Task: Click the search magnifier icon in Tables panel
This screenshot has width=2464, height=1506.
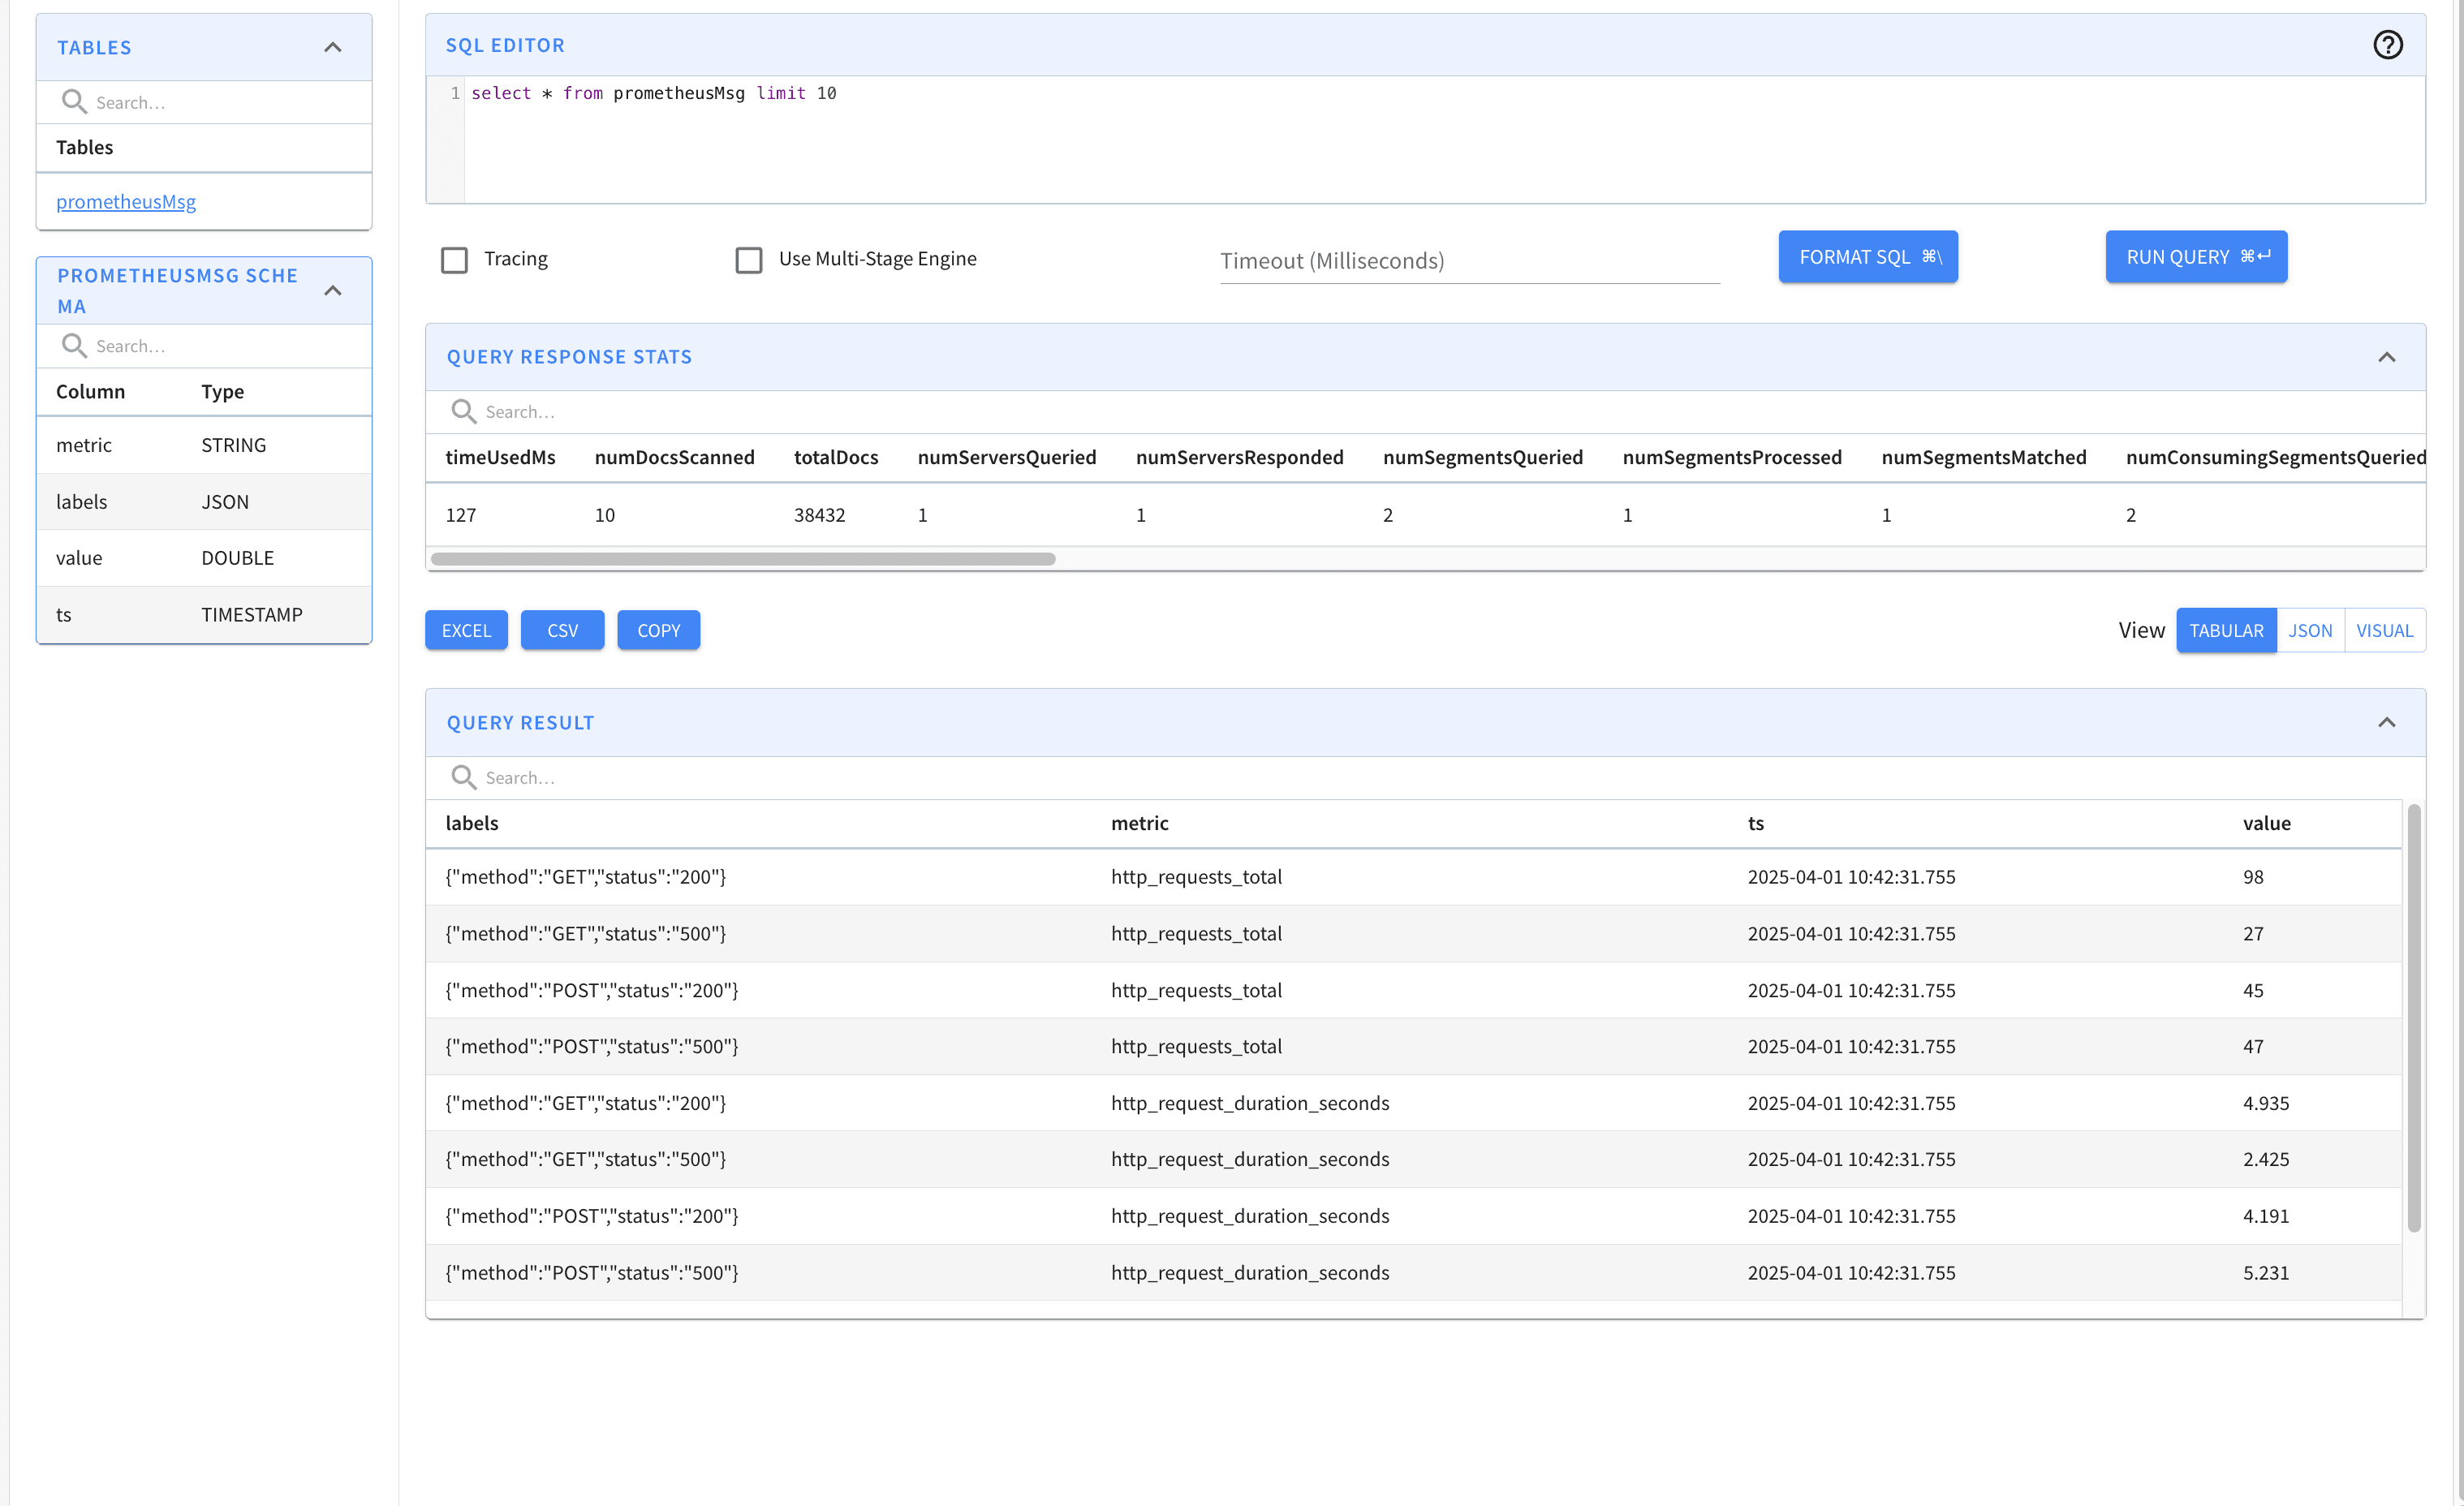Action: [x=74, y=102]
